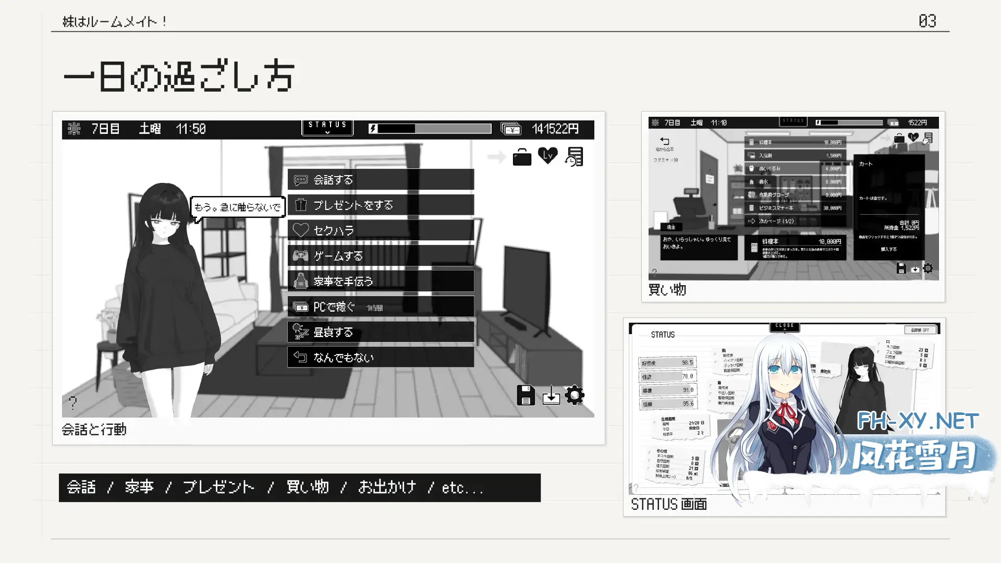Click the heart Lv icon in main scene
The width and height of the screenshot is (1001, 563).
tap(547, 155)
